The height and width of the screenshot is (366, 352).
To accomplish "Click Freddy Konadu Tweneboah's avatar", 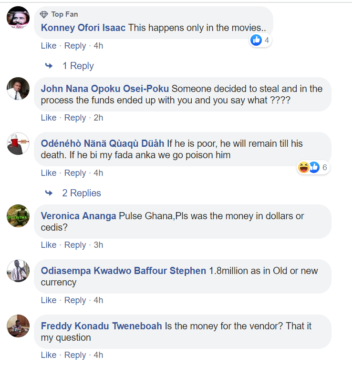I will (x=19, y=326).
